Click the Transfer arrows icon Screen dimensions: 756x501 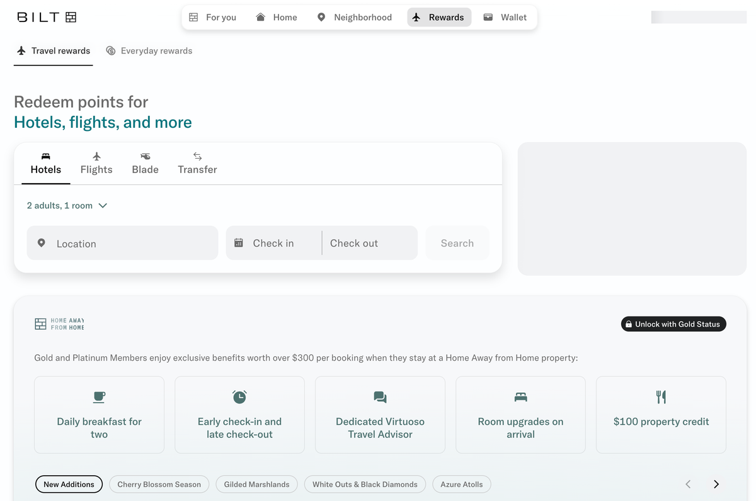(197, 157)
